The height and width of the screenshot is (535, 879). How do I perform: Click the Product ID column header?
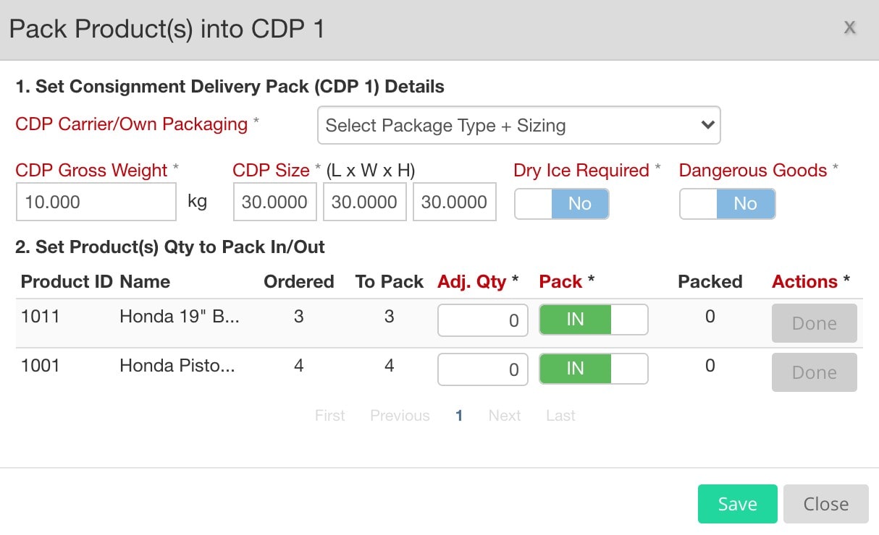coord(67,282)
